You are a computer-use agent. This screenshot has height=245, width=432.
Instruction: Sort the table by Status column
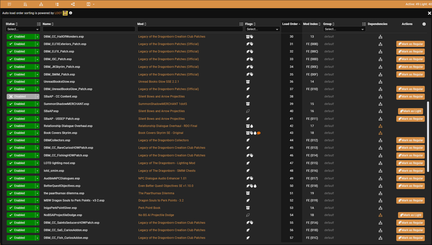coord(12,24)
